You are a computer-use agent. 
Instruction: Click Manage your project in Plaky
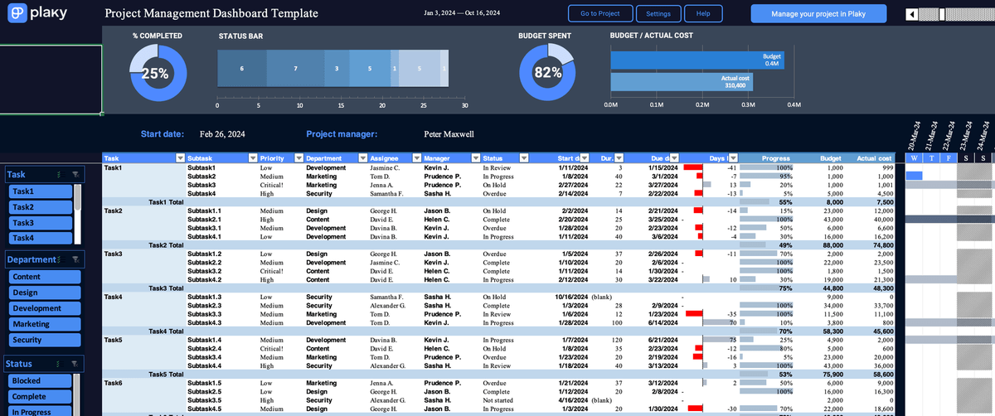coord(818,14)
